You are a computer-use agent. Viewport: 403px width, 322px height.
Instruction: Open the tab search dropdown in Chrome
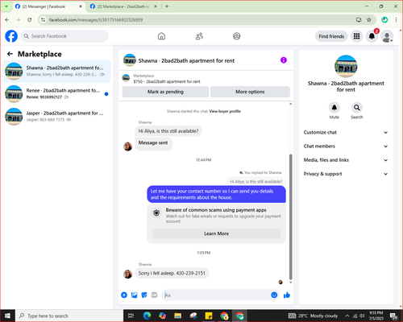tap(6, 6)
